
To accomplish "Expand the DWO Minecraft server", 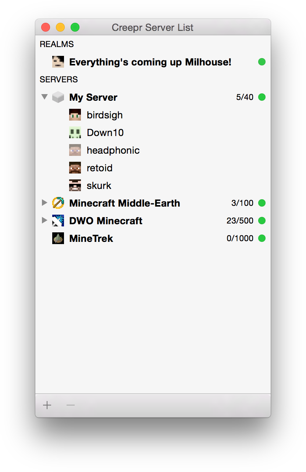I will point(45,220).
